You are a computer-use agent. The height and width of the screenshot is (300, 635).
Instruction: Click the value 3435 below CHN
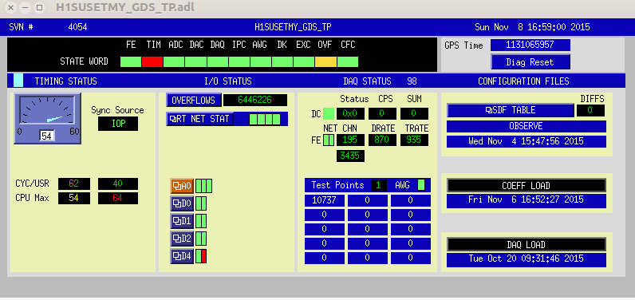pyautogui.click(x=350, y=156)
